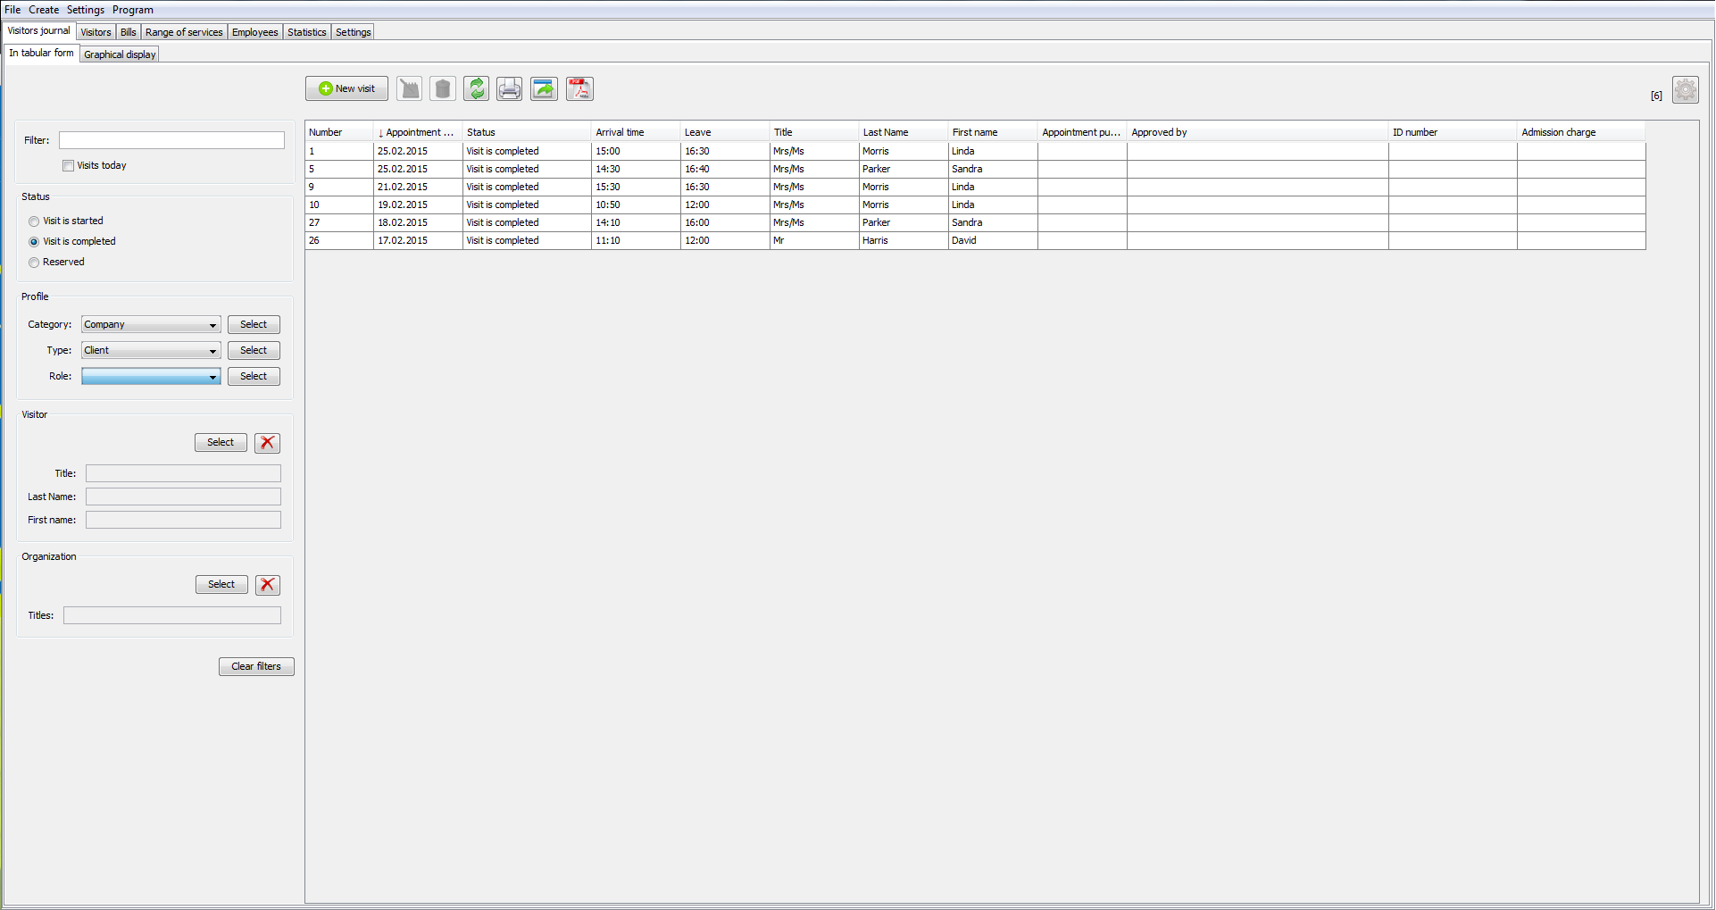Click the visitor Title field
This screenshot has height=910, width=1716.
pos(183,473)
